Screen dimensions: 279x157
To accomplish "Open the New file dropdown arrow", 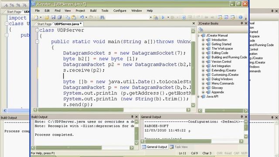I will pyautogui.click(x=41, y=17).
